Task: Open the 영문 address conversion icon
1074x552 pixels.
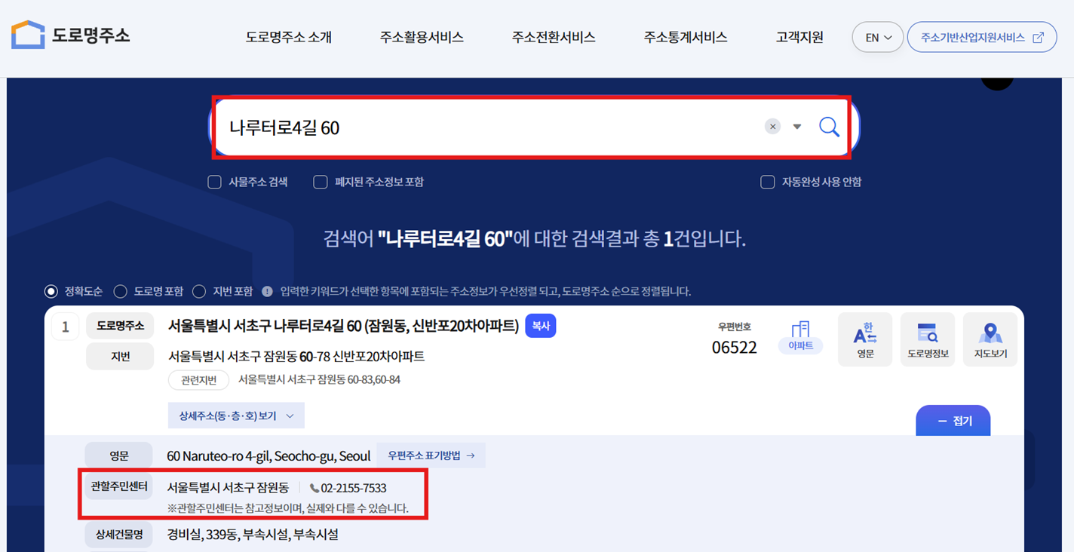Action: pos(865,339)
